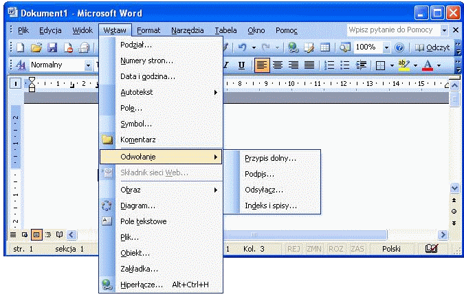The image size is (464, 299).
Task: Expand the Obraz submenu
Action: pos(162,190)
